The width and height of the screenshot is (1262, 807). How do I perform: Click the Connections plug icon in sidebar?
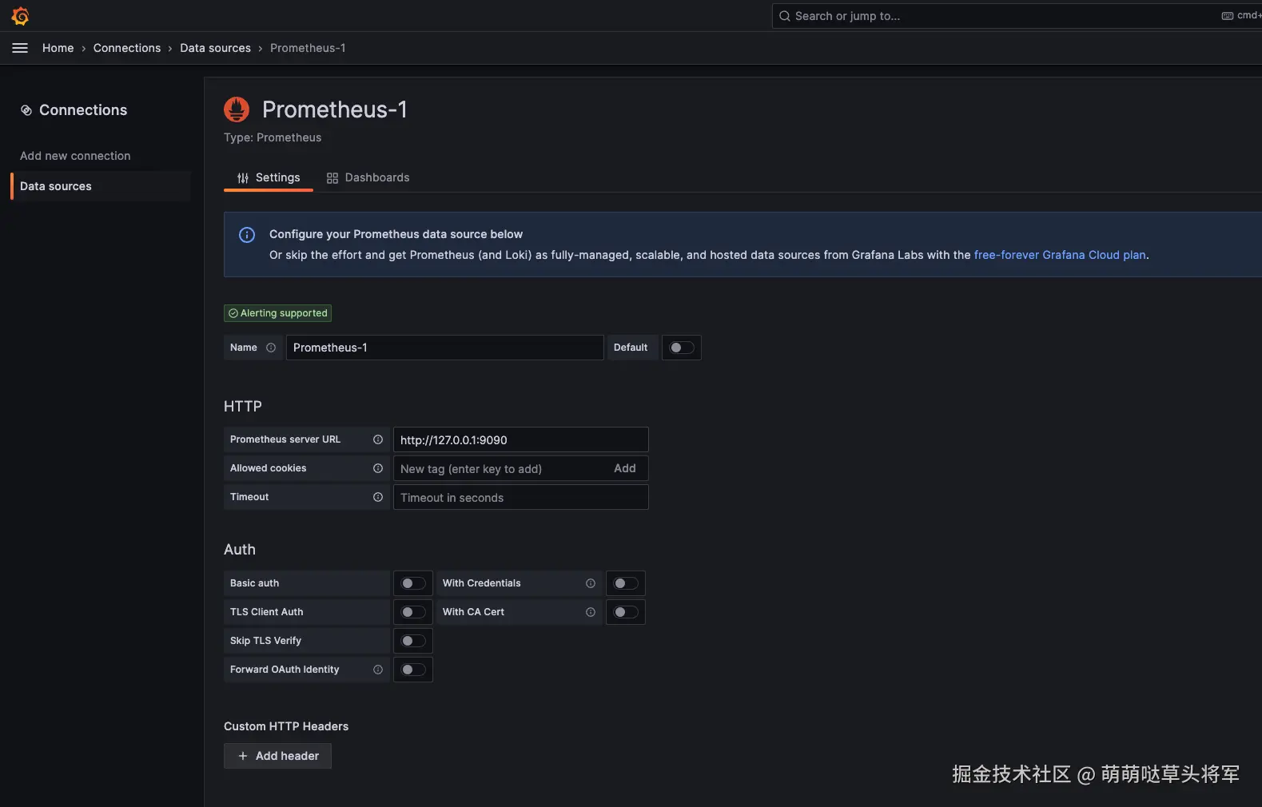26,110
